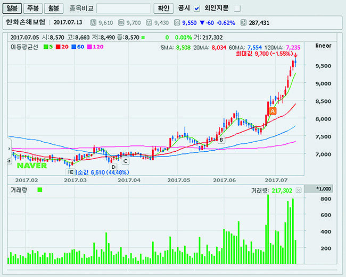Click the red 20-day moving average swatch
The height and width of the screenshot is (277, 346).
click(58, 47)
